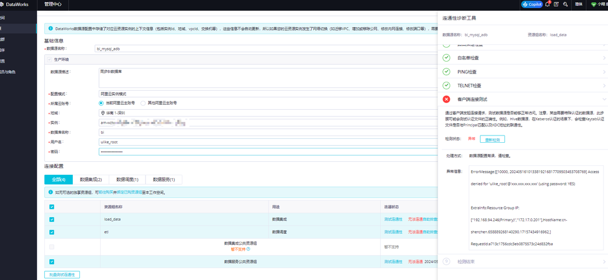Toggle the 生产环境 checkbox
608x280 pixels.
click(x=49, y=59)
